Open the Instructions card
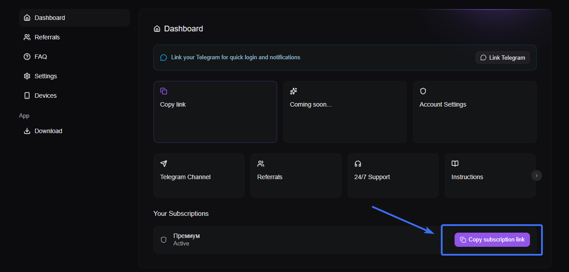The height and width of the screenshot is (272, 569). click(490, 176)
